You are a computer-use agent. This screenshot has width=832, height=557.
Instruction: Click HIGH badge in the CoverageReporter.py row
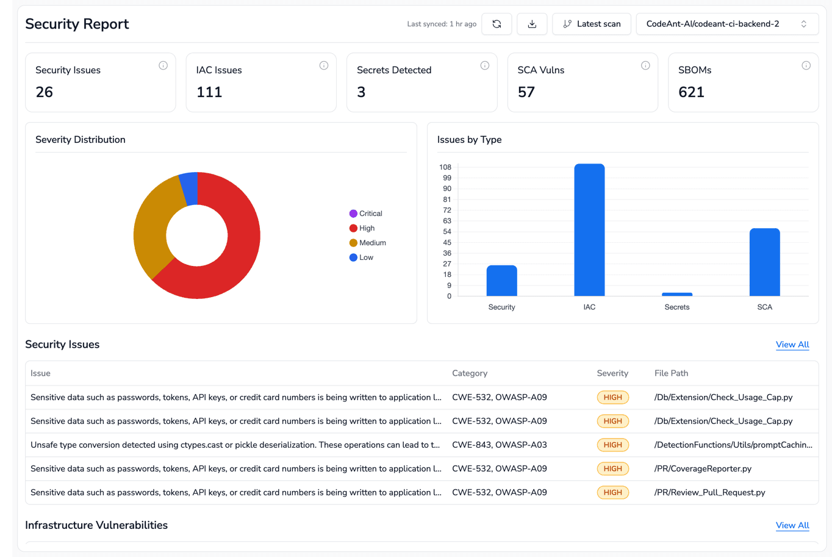click(612, 469)
